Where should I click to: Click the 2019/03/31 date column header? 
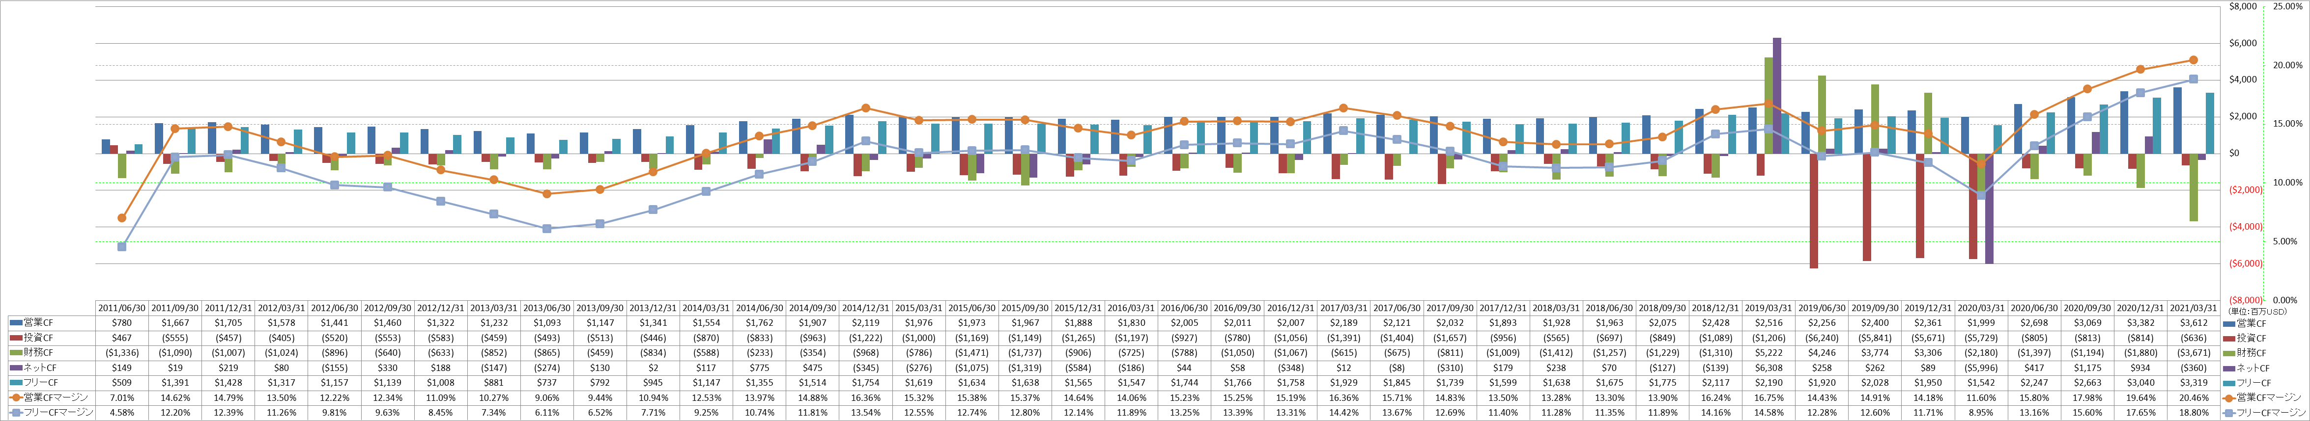click(x=1768, y=307)
